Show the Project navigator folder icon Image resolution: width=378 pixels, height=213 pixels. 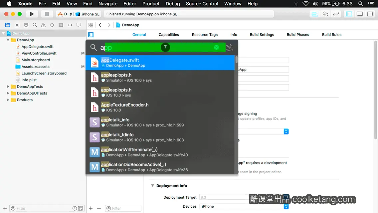click(x=8, y=25)
